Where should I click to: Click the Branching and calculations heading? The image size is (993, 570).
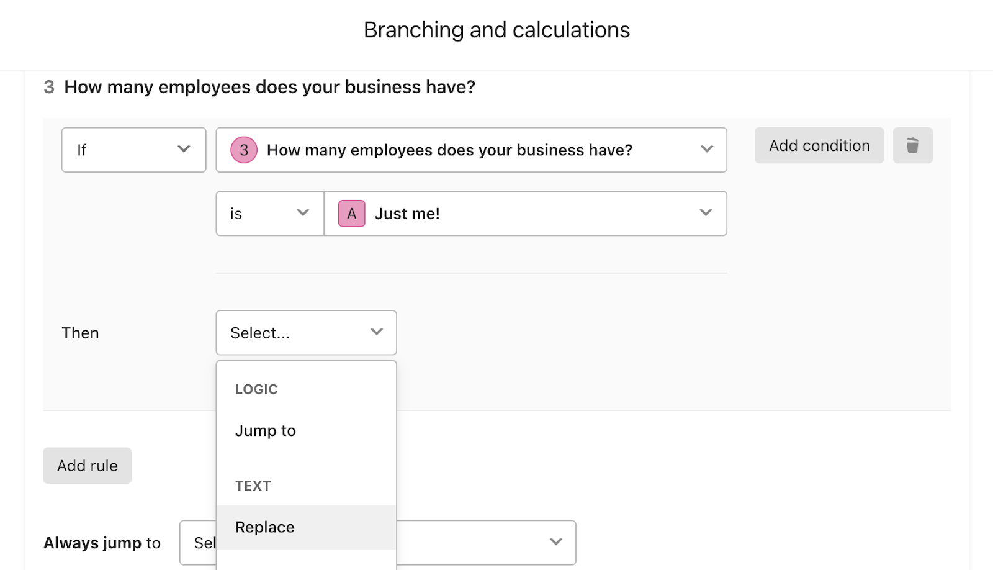click(496, 29)
